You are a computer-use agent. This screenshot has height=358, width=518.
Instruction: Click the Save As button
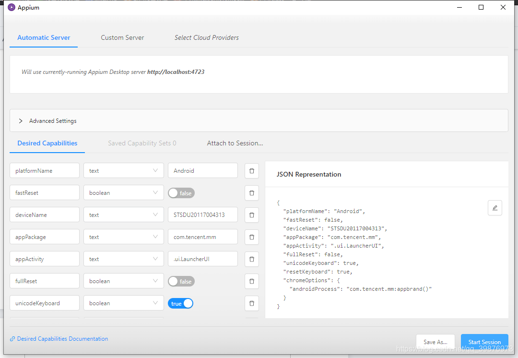[x=436, y=342]
